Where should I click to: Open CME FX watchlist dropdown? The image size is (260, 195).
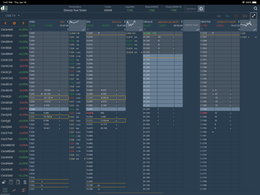coord(12,16)
